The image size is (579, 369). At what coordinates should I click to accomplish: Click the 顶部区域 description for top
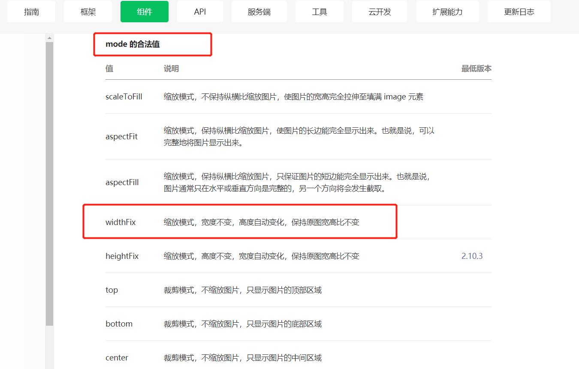pyautogui.click(x=243, y=290)
